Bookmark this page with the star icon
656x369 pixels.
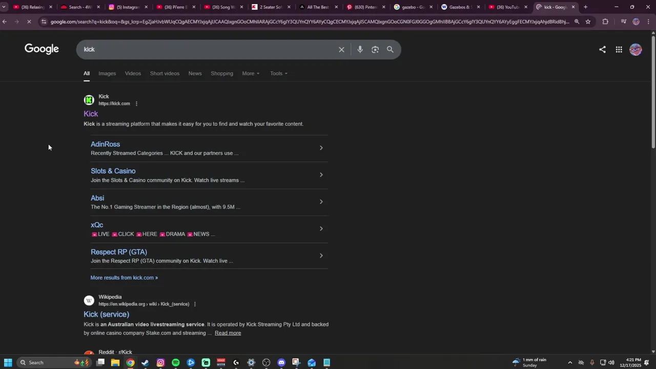pyautogui.click(x=588, y=22)
